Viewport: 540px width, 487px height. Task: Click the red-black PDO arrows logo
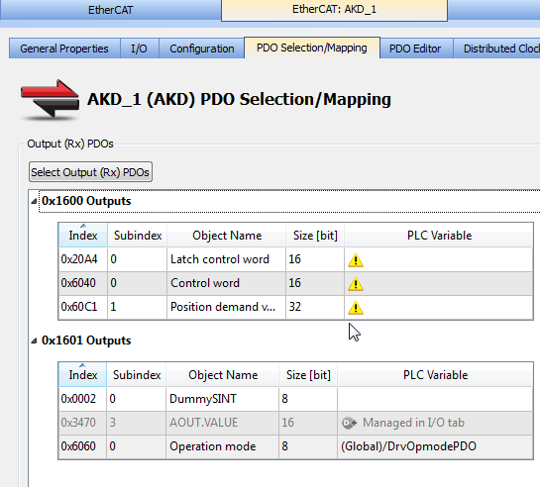coord(51,100)
